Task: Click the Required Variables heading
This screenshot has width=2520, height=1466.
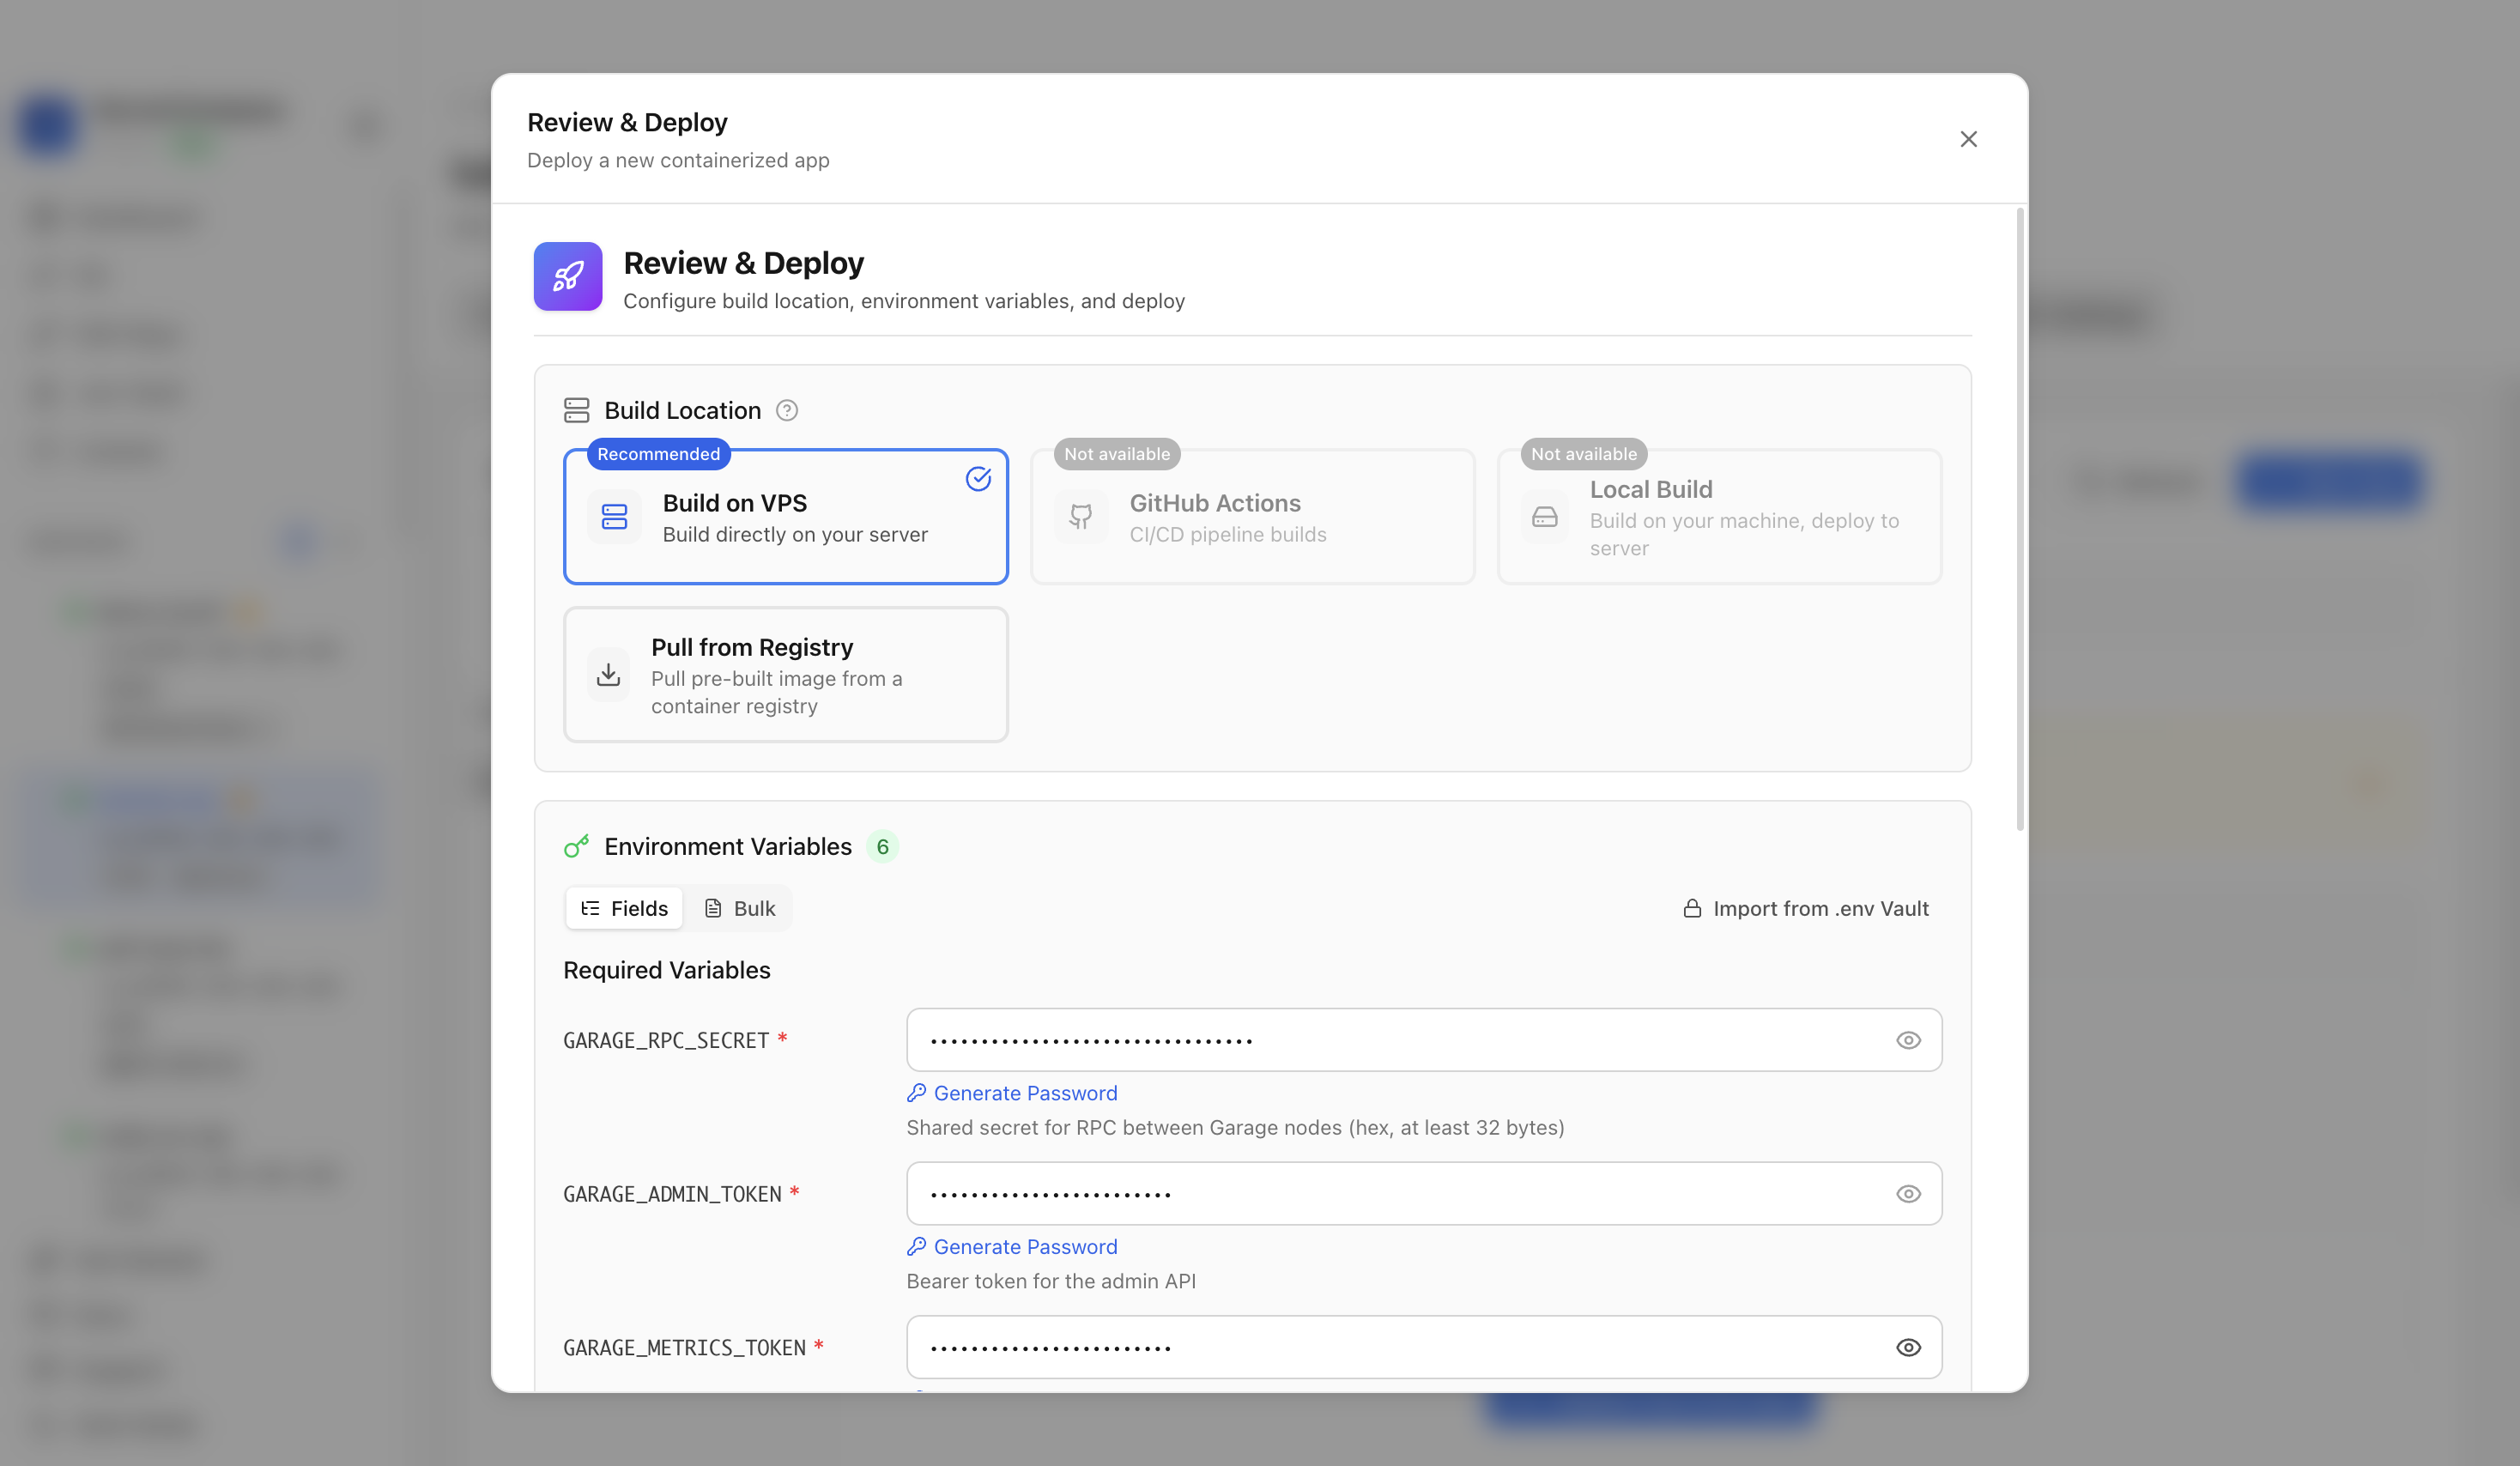Action: point(667,970)
